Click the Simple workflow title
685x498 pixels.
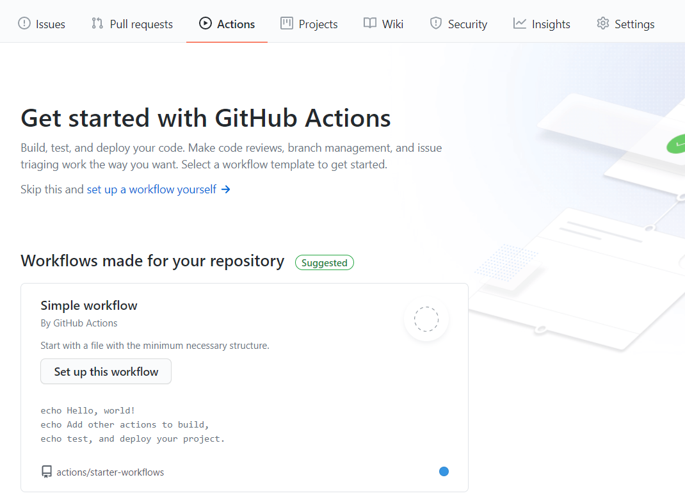coord(89,305)
